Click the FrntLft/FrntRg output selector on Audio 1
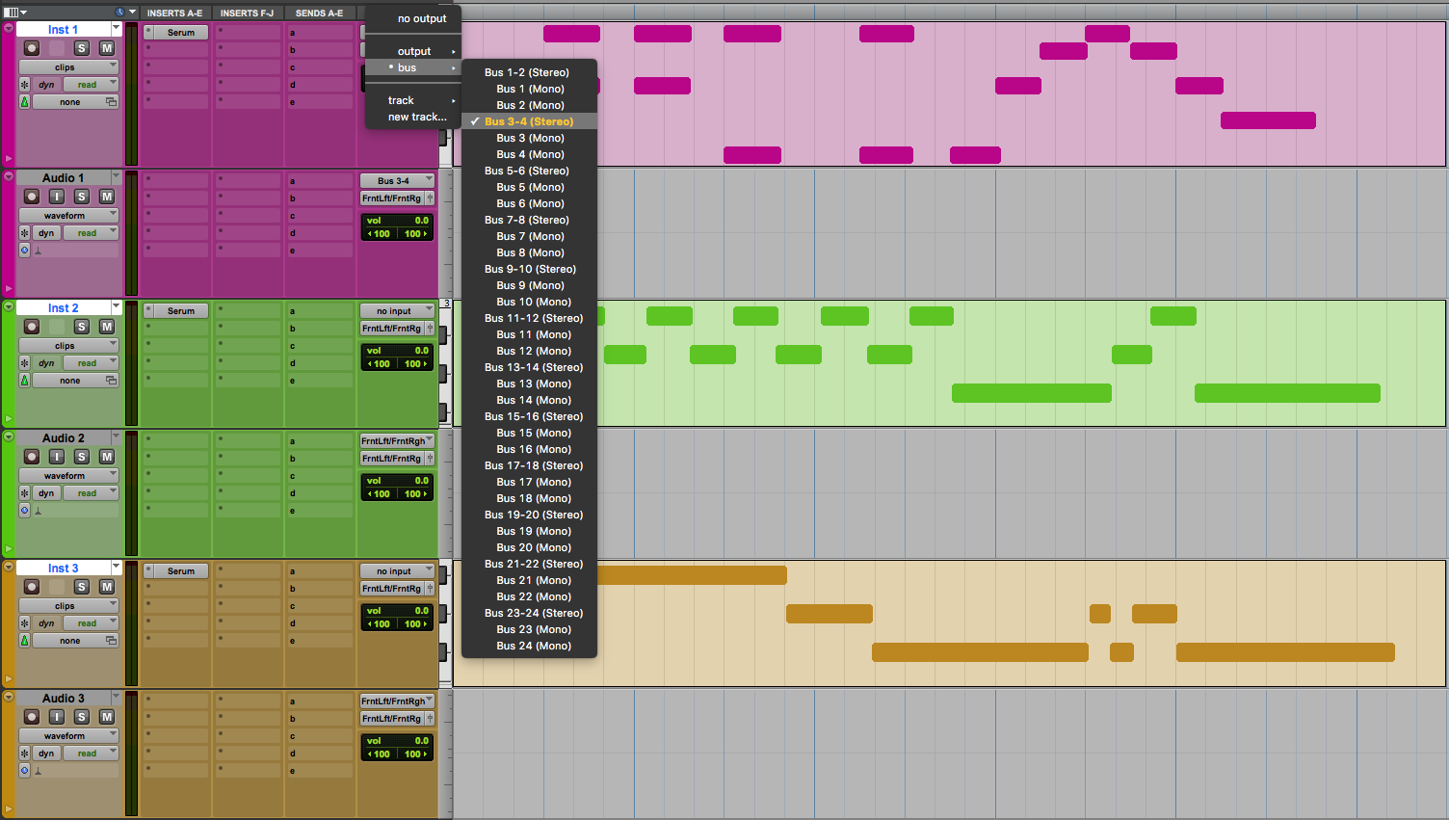This screenshot has height=820, width=1449. click(392, 198)
